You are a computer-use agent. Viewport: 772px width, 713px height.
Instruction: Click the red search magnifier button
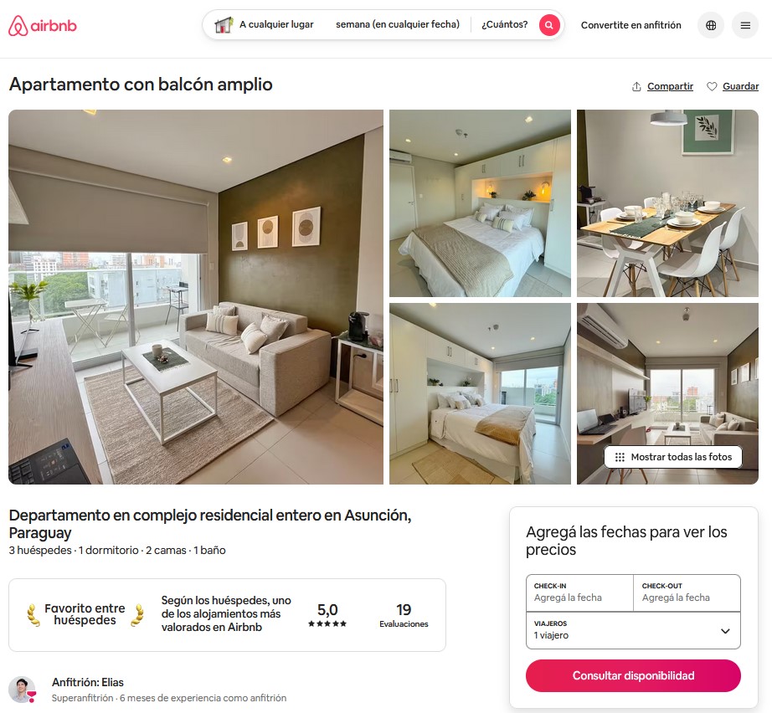click(549, 24)
